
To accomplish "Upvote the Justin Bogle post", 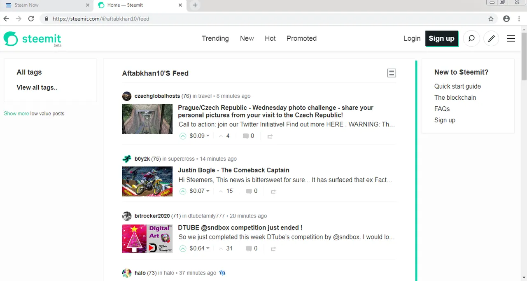I will pos(183,191).
